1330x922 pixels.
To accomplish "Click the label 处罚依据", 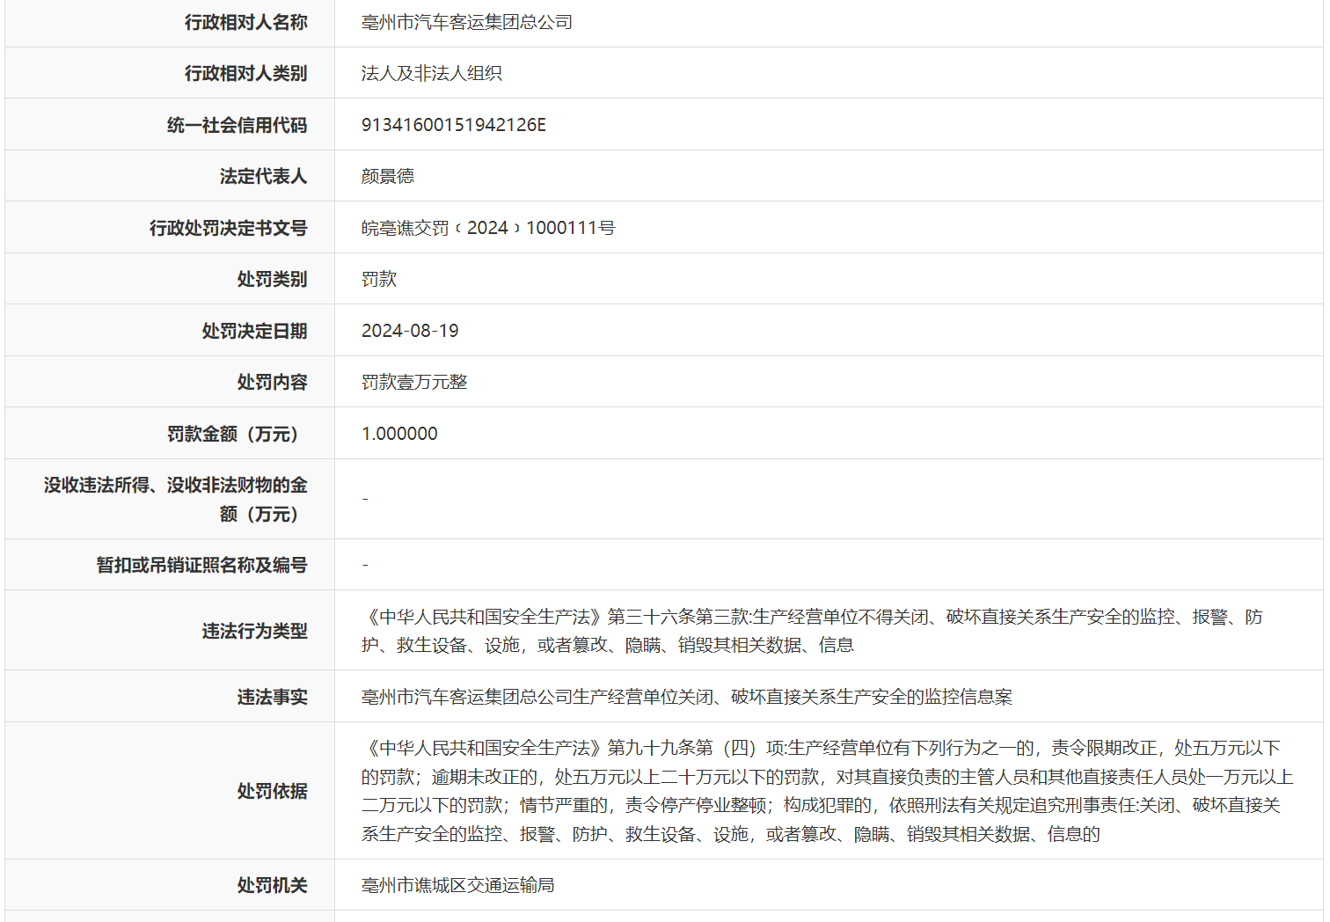I will tap(272, 791).
